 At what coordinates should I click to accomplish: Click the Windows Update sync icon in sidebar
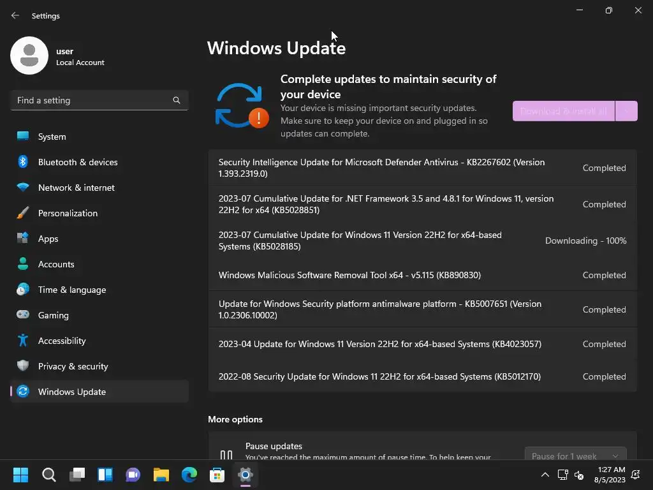23,391
